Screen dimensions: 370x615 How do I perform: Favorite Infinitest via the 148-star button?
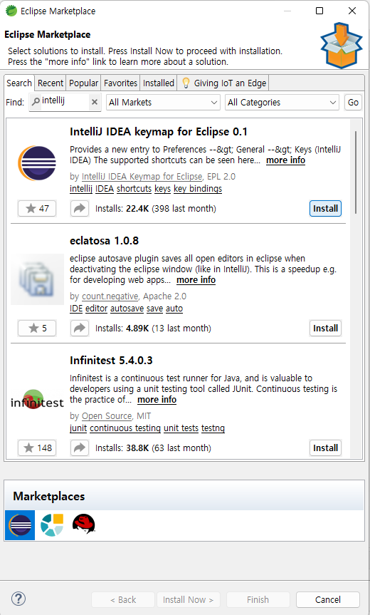pyautogui.click(x=37, y=448)
